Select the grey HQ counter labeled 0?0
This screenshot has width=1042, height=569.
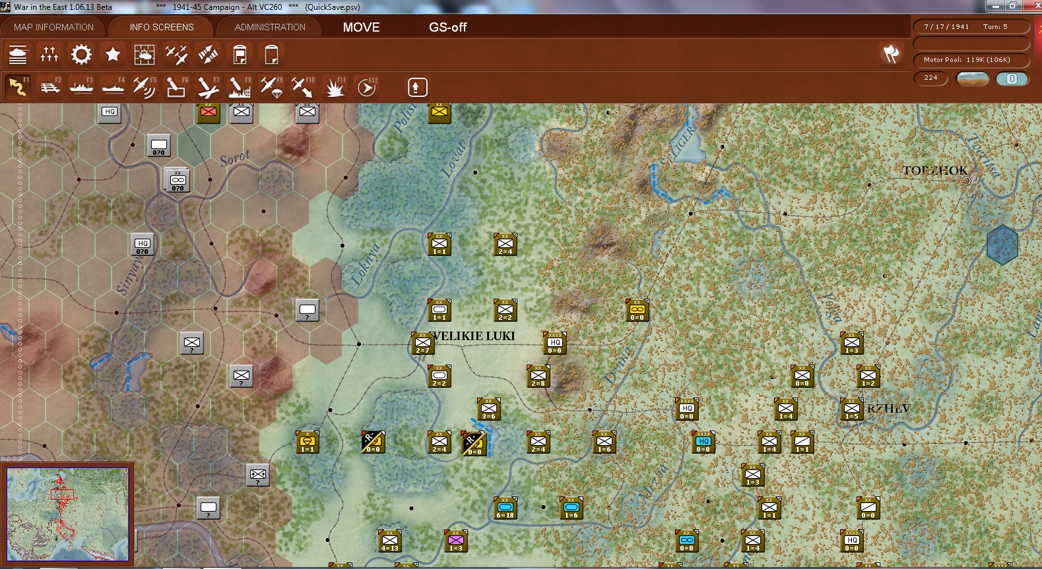tap(143, 244)
